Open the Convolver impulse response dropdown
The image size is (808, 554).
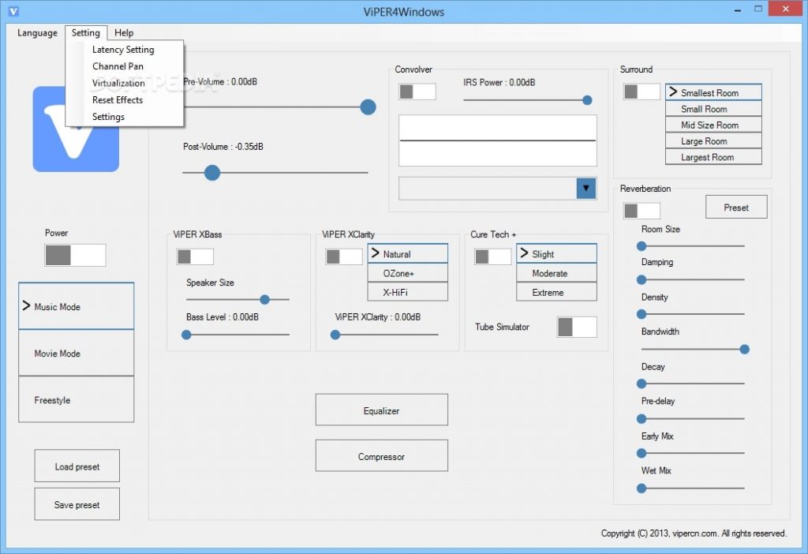click(x=586, y=189)
